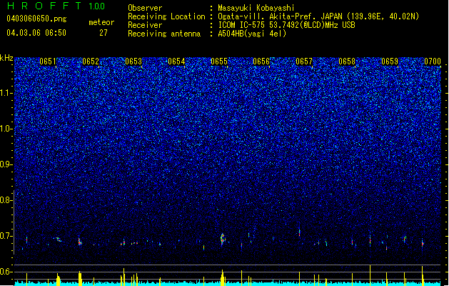Click the meteor count value 27
Image resolution: width=449 pixels, height=286 pixels.
tap(104, 33)
